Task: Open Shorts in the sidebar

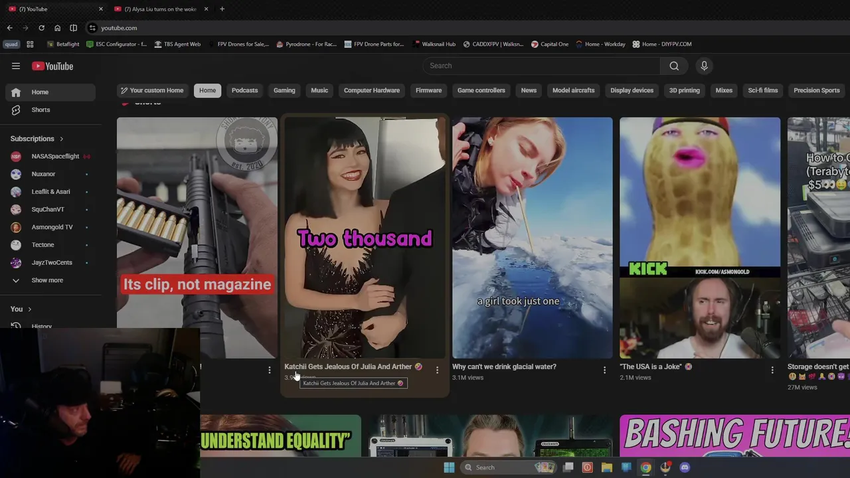Action: 50,110
